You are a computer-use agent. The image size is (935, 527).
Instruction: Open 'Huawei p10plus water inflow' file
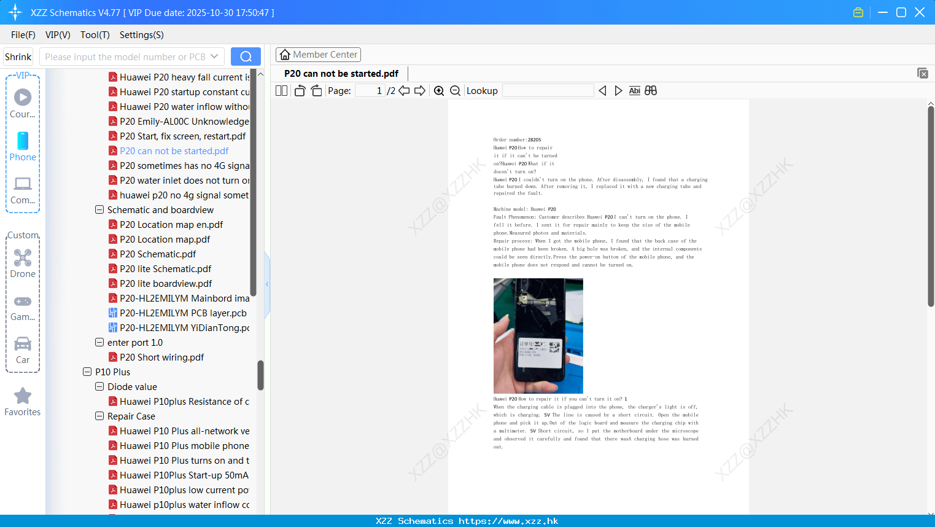(179, 504)
